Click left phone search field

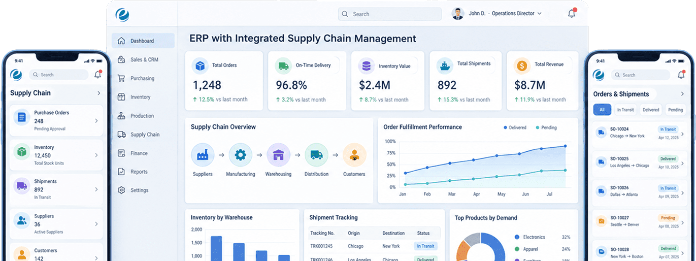(59, 75)
